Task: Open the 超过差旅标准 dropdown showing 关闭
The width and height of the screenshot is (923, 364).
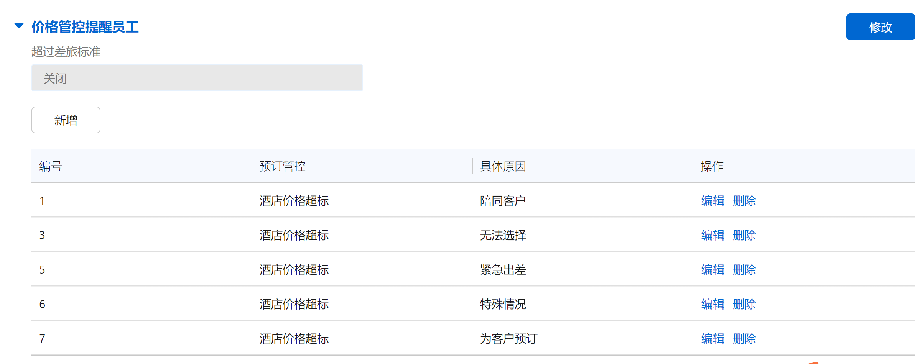Action: 197,78
